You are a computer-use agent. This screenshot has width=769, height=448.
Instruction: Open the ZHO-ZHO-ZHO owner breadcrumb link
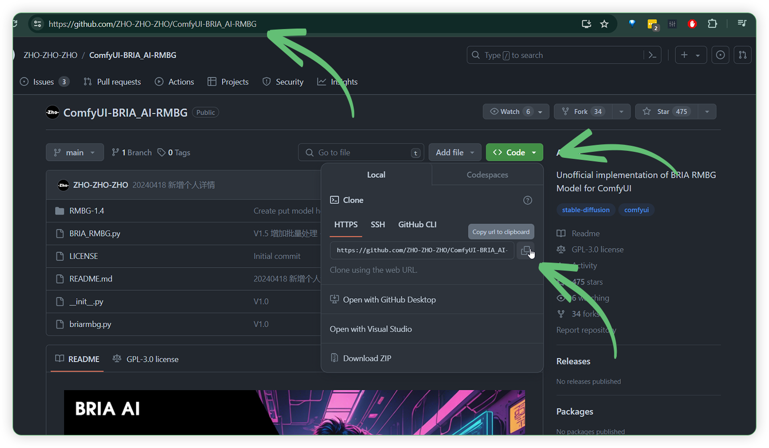pos(51,55)
